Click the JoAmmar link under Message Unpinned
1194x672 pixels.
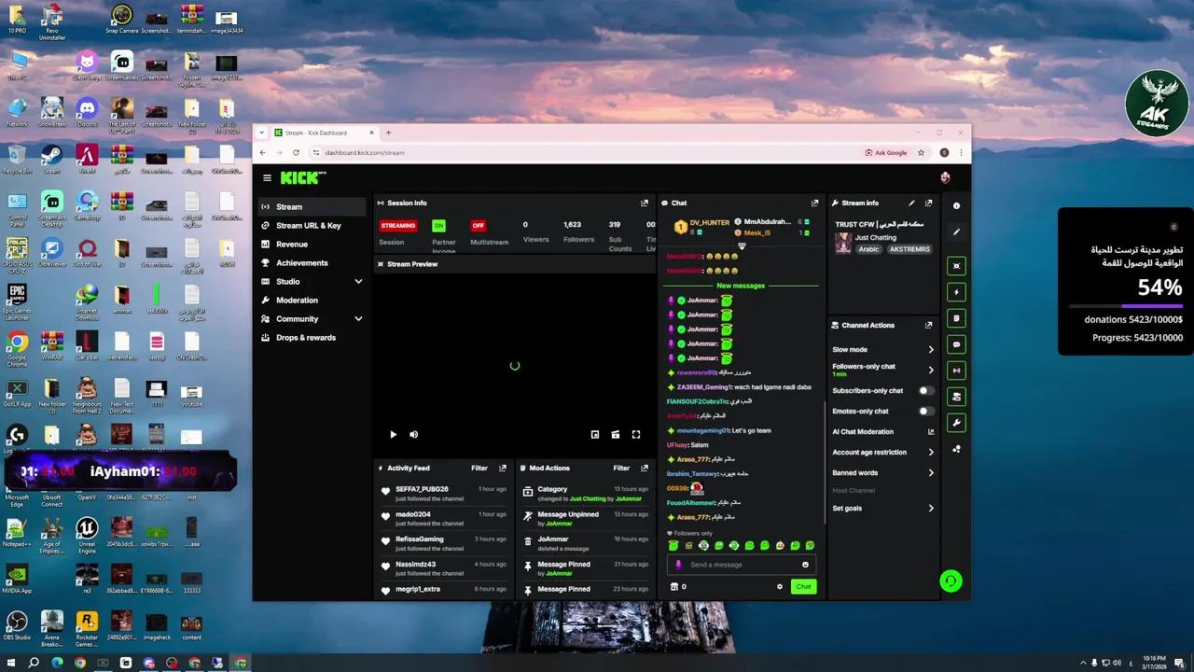coord(559,524)
